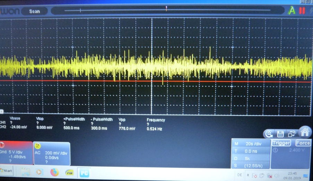Click the red pause acquisition icon

coord(302,10)
